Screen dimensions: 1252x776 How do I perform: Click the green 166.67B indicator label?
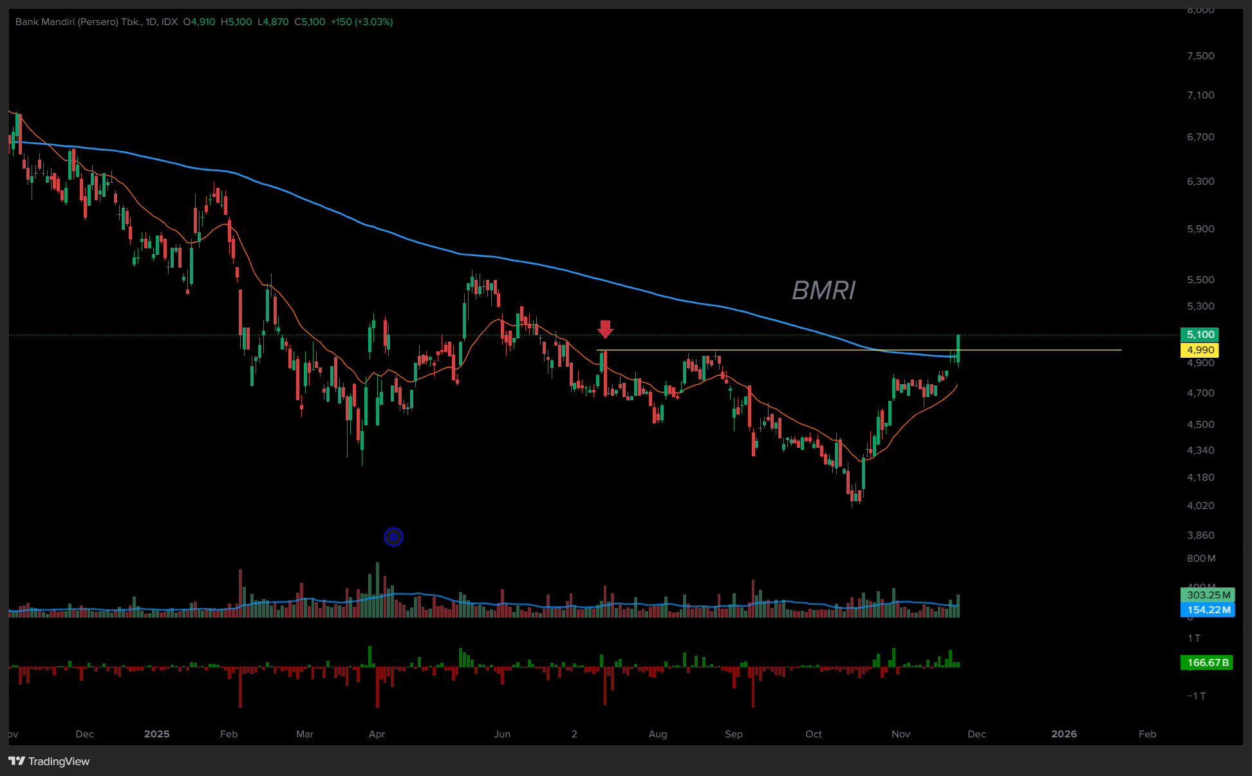coord(1207,662)
